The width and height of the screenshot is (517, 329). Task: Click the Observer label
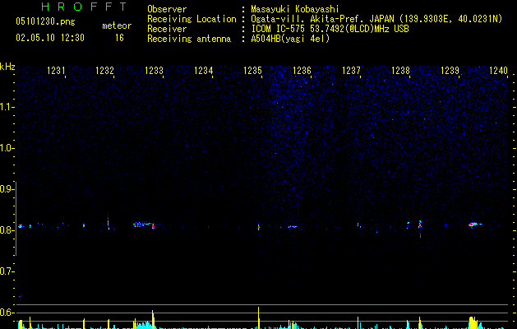tap(167, 9)
